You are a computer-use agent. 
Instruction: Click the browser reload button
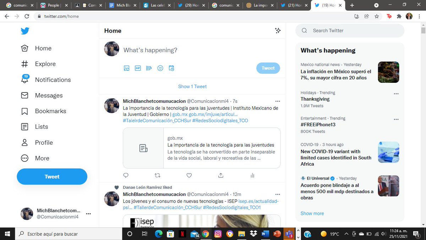27,16
